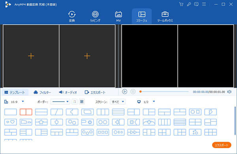Click the preview progress slider handle
This screenshot has width=237, height=154.
point(140,92)
